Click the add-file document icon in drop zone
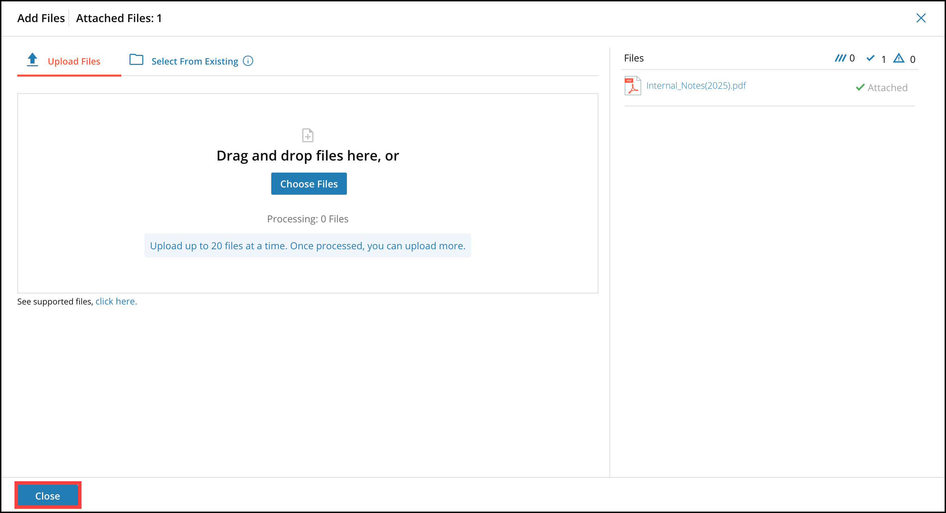This screenshot has height=513, width=946. tap(308, 135)
